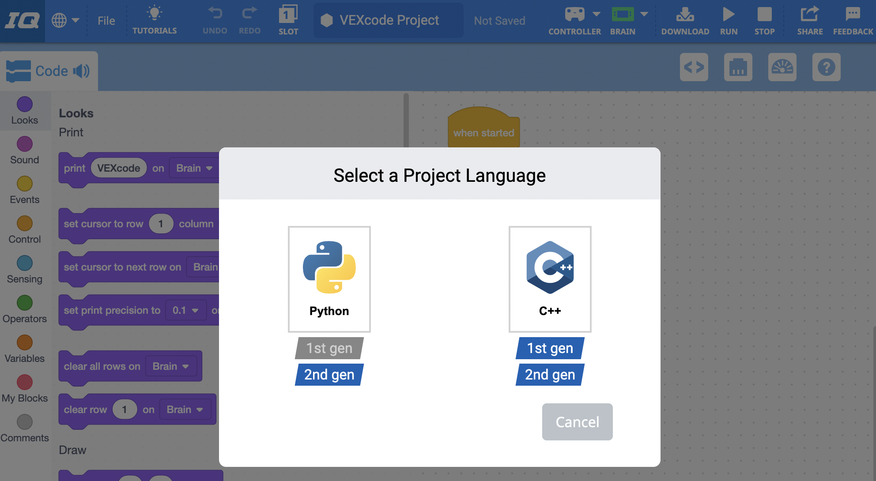Open print precision value dropdown
The height and width of the screenshot is (481, 876).
185,310
